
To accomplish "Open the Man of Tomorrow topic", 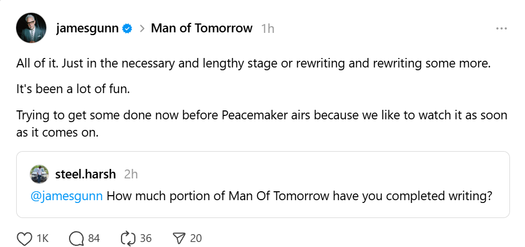I will pos(202,28).
